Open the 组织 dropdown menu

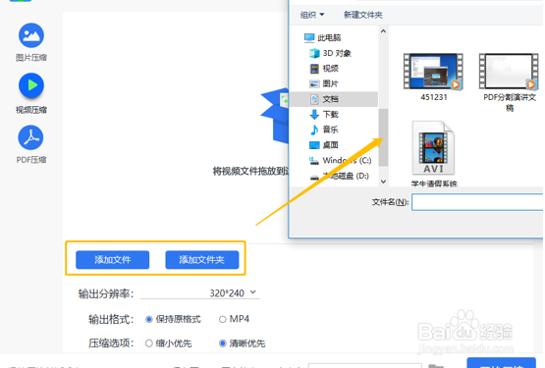point(312,15)
